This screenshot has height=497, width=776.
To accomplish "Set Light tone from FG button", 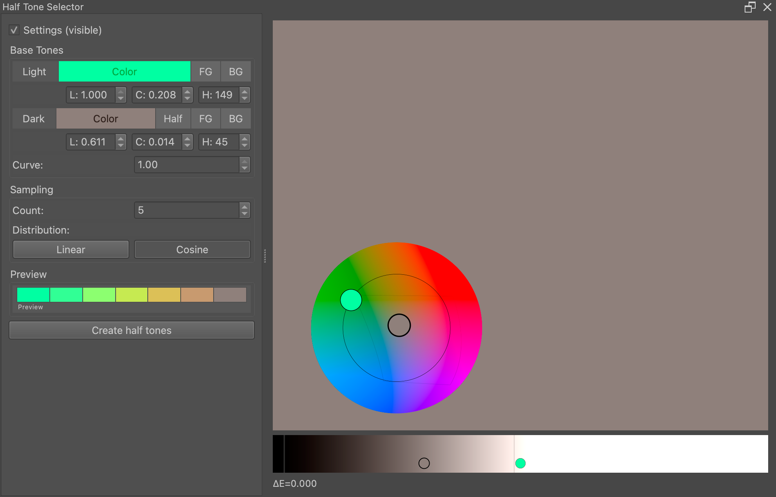I will (x=205, y=72).
